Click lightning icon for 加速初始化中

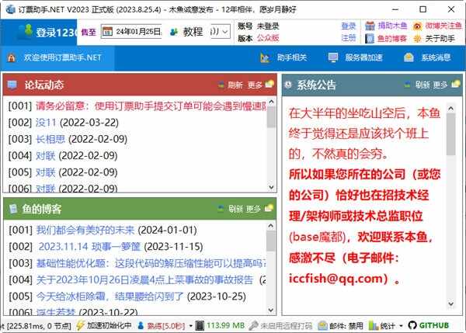[x=80, y=325]
